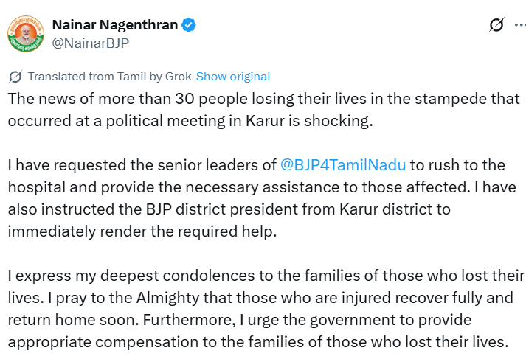Click the small Grok icon before the translation label
Image resolution: width=526 pixels, height=359 pixels.
coord(15,77)
